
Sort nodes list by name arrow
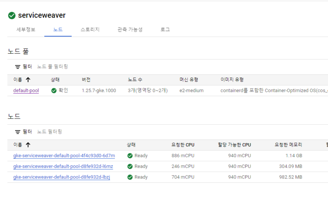28,145
